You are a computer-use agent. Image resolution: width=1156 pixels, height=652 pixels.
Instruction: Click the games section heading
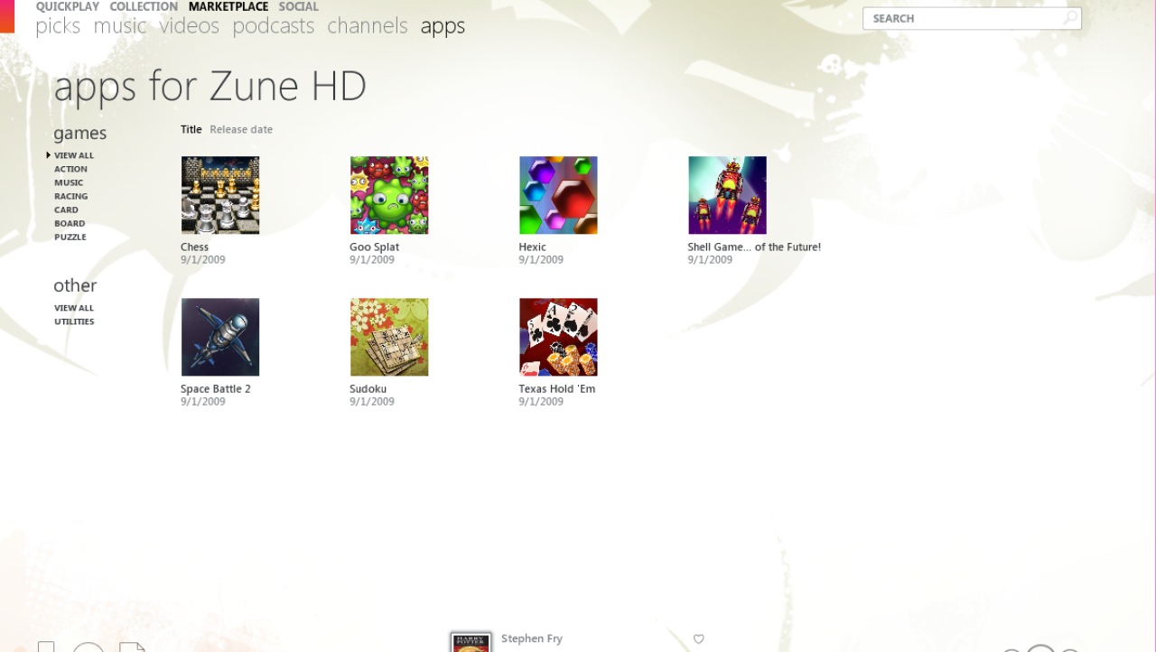click(x=79, y=134)
